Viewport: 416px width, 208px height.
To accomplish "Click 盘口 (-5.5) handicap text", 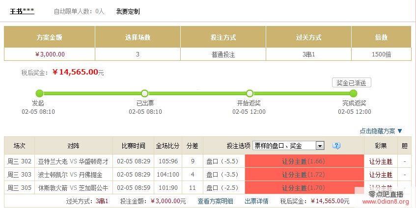I will 222,161.
